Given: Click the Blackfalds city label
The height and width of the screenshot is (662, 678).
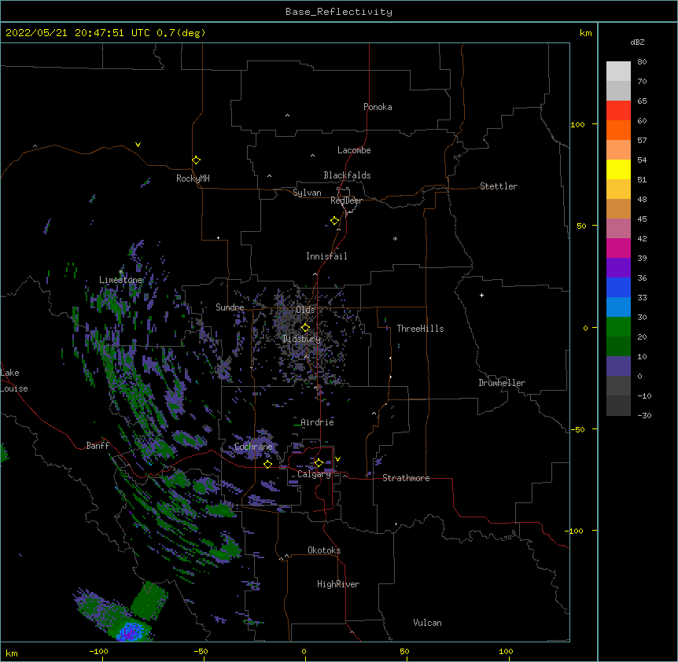Looking at the screenshot, I should [x=347, y=175].
